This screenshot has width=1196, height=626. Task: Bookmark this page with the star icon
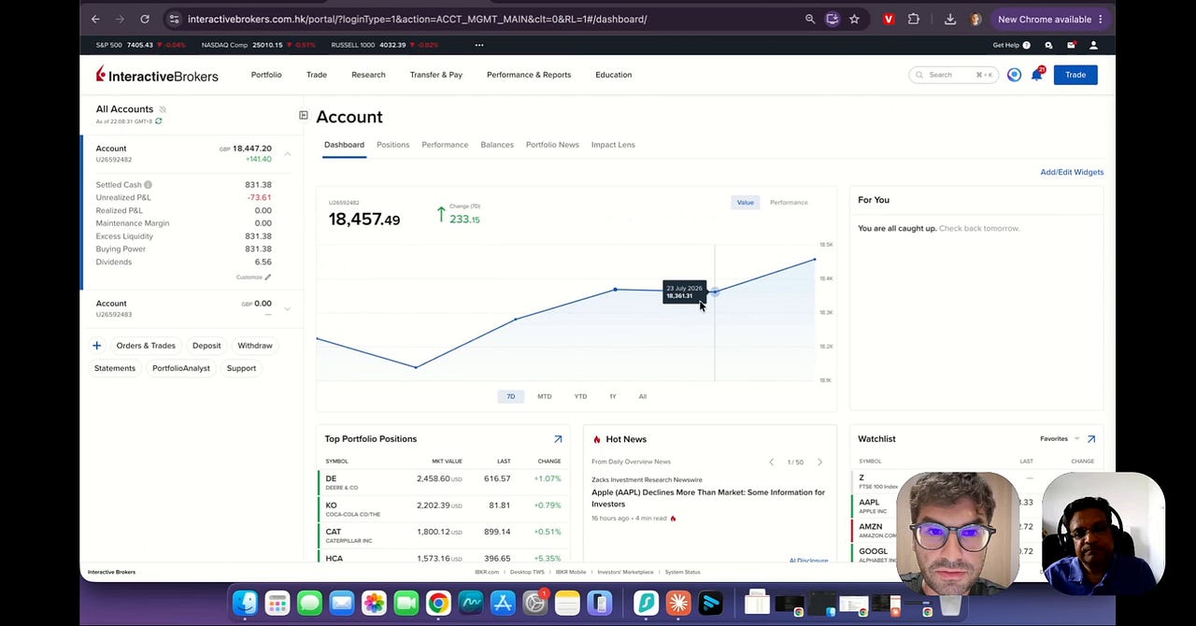point(854,19)
